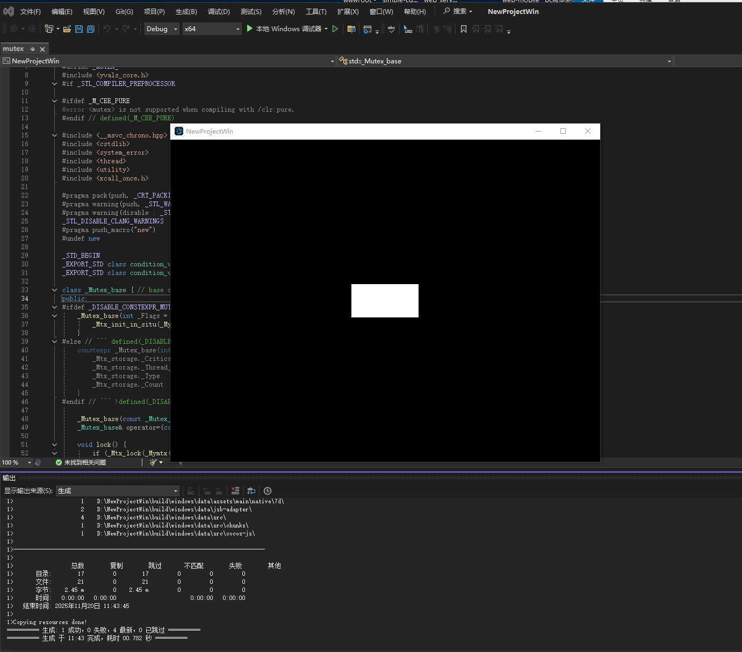Viewport: 742px width, 652px height.
Task: Click the bookmark icon in the toolbar
Action: 464,29
